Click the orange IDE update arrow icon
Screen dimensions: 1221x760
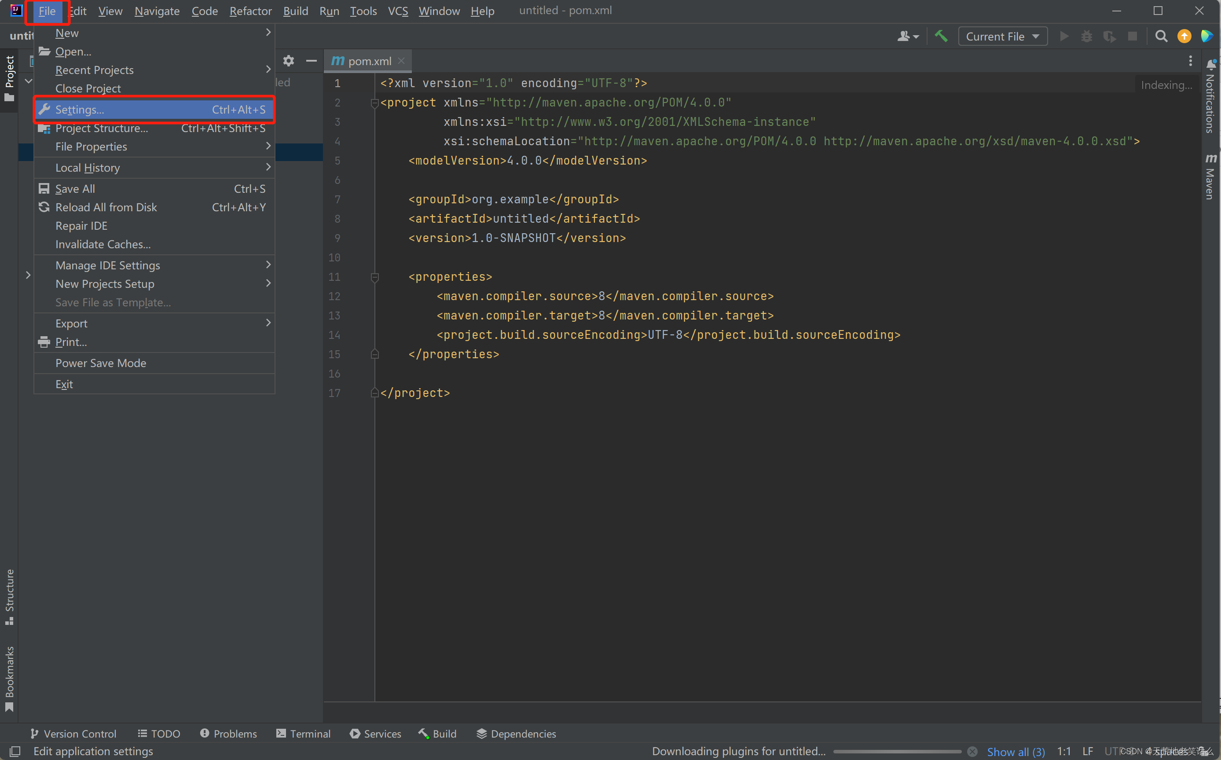[1184, 36]
